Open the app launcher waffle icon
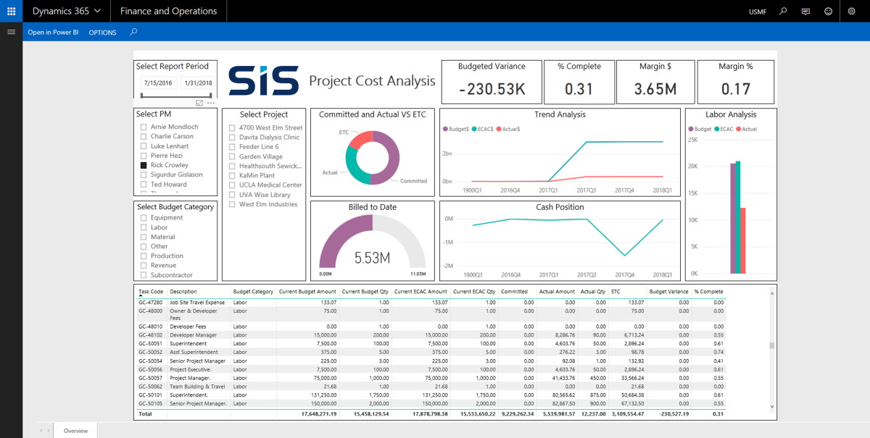Image resolution: width=870 pixels, height=438 pixels. click(11, 11)
